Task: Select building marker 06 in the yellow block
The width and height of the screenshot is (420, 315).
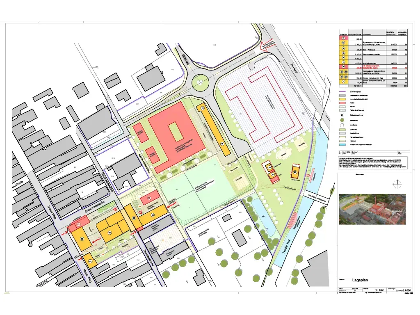Action: point(110,233)
